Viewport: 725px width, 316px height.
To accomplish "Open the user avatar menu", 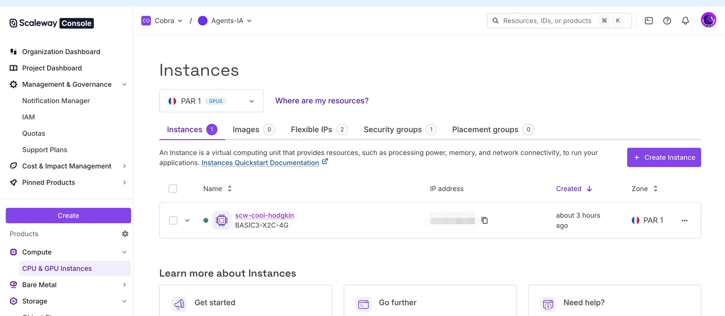I will [708, 20].
